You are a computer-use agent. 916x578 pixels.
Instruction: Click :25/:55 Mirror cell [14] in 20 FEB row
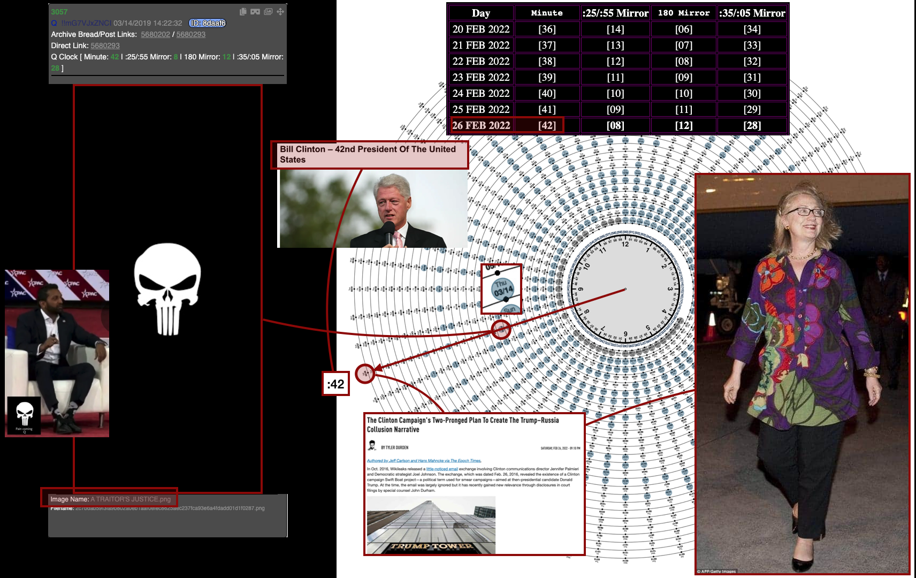(615, 29)
